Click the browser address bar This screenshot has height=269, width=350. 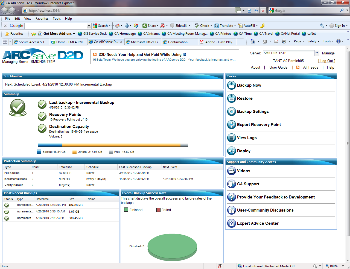129,11
